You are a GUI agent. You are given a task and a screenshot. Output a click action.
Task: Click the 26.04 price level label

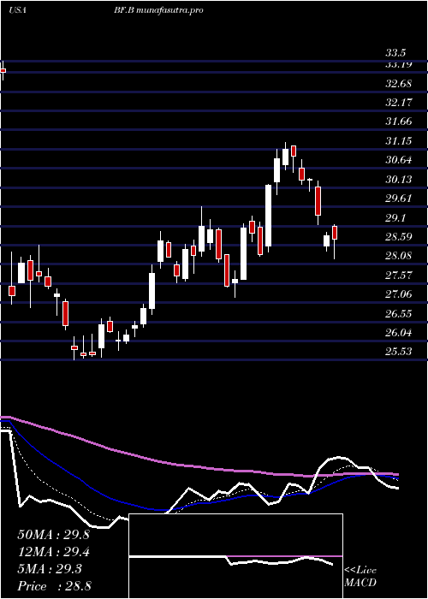399,333
